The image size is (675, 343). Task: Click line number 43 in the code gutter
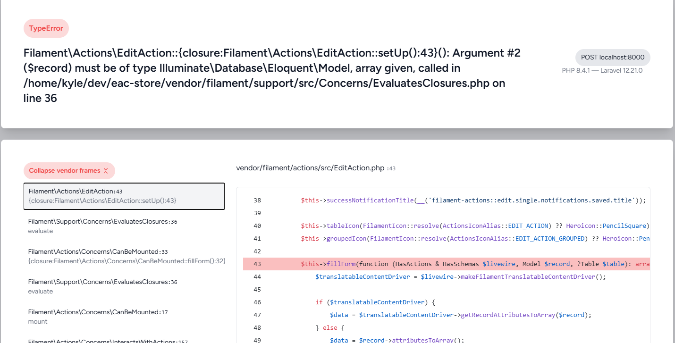pyautogui.click(x=257, y=264)
